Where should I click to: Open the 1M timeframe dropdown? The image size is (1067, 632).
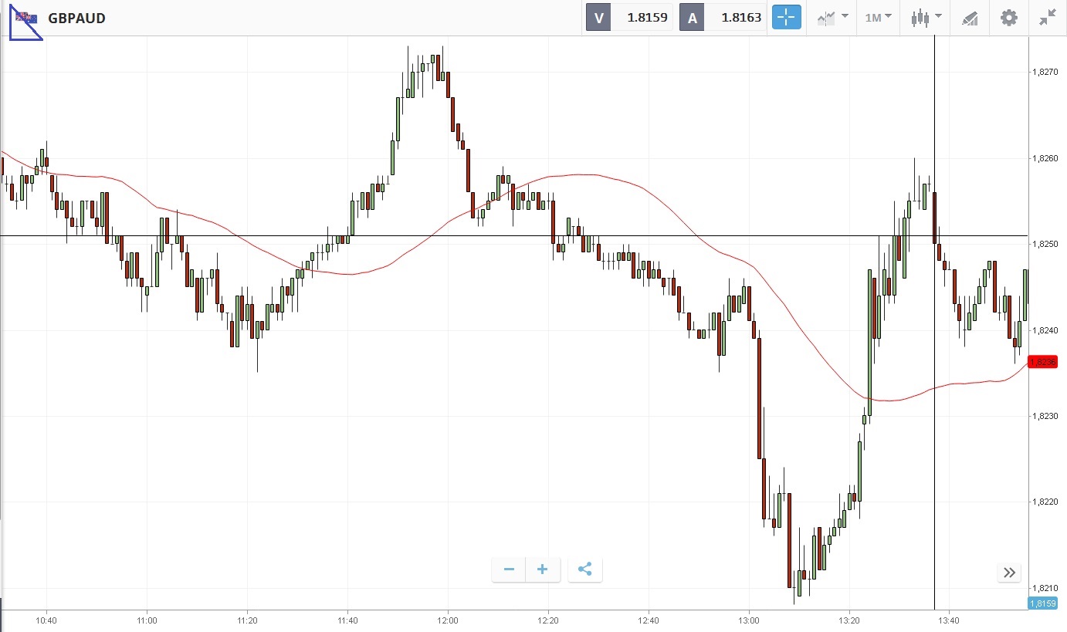(x=878, y=17)
